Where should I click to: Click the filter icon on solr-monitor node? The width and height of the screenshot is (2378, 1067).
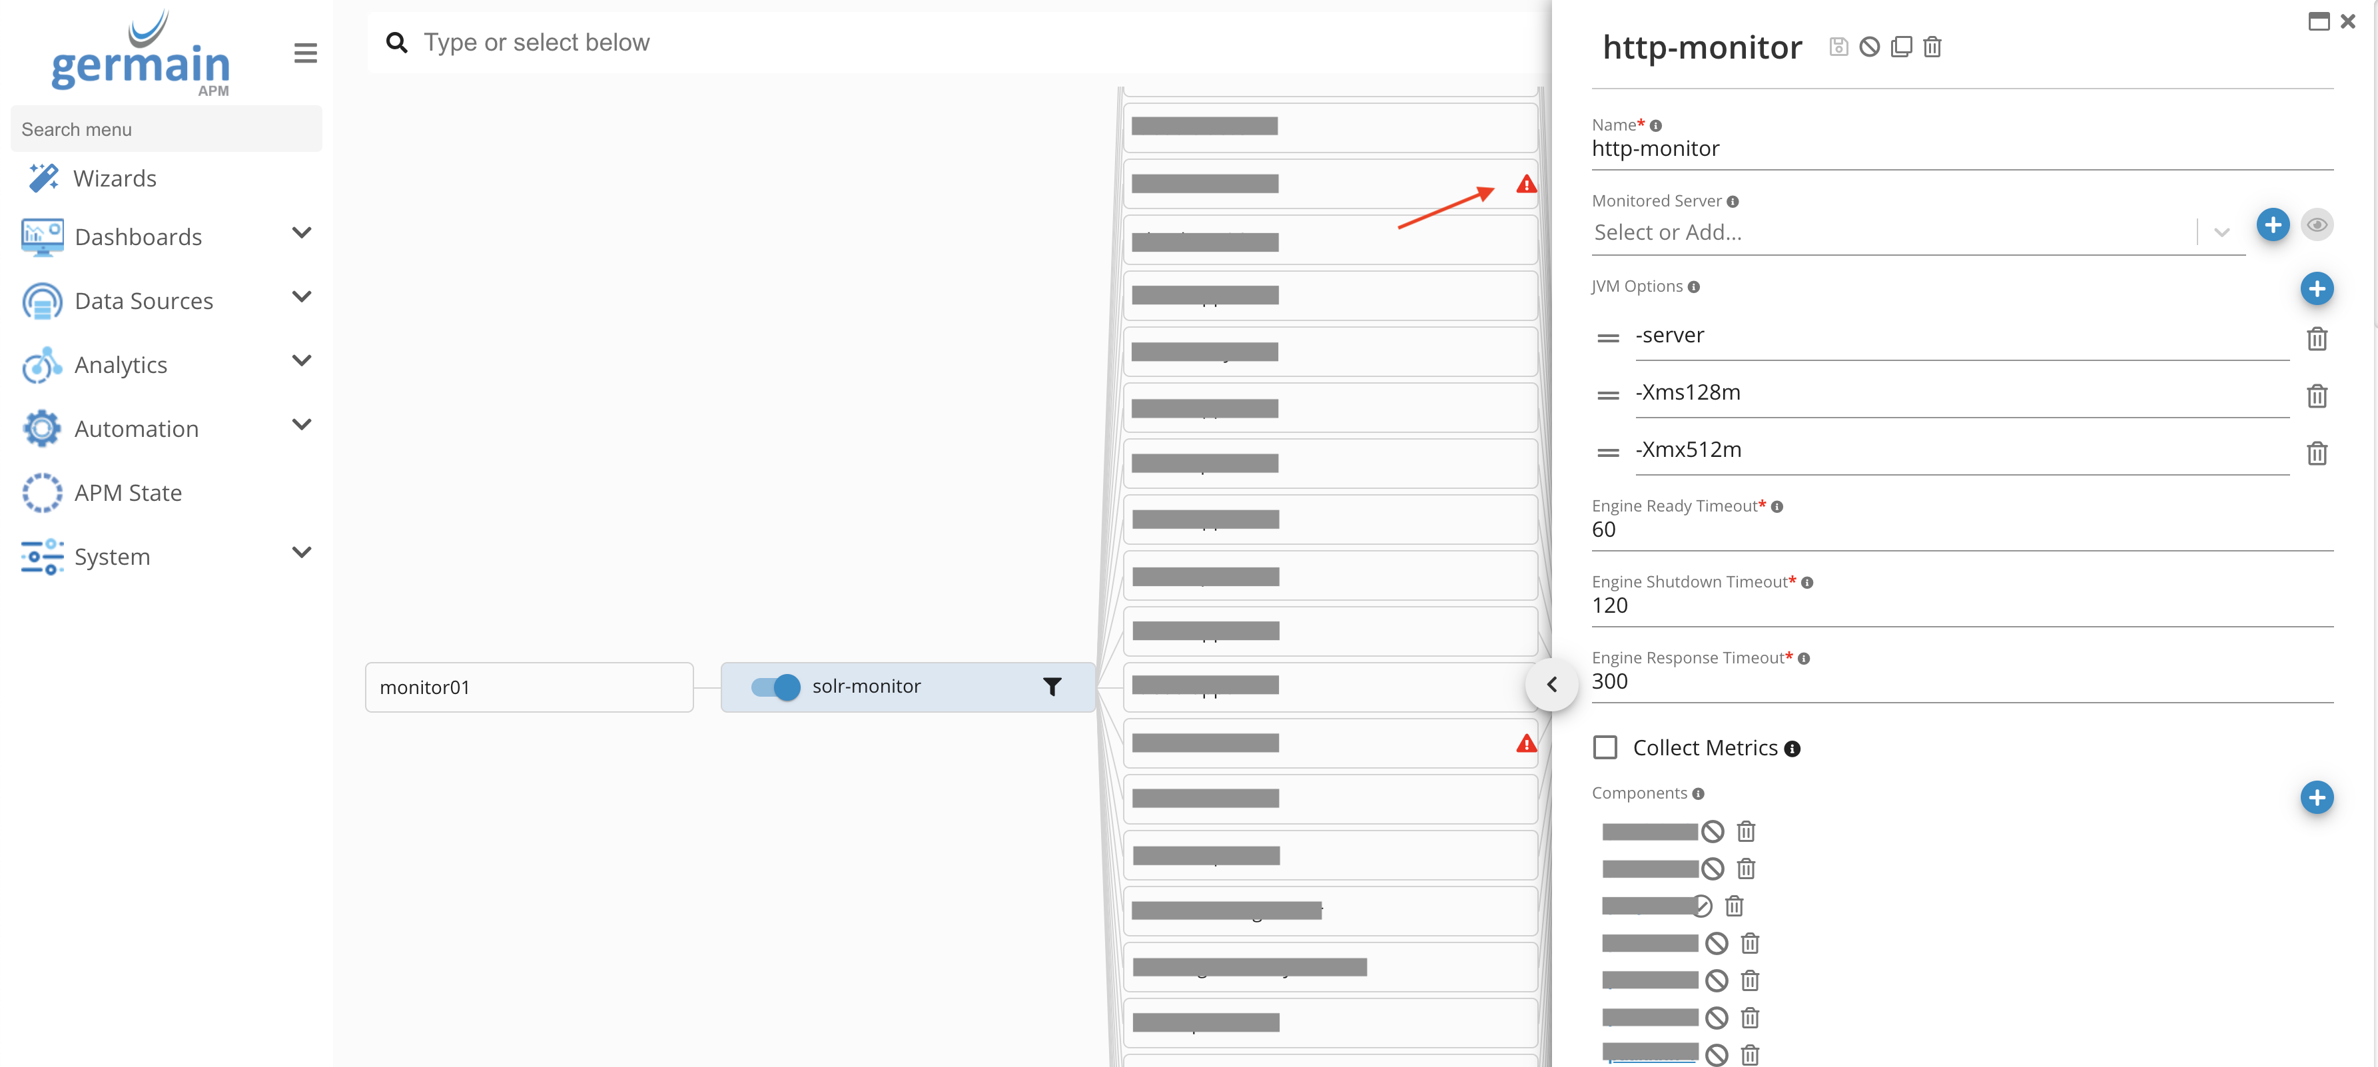coord(1052,686)
